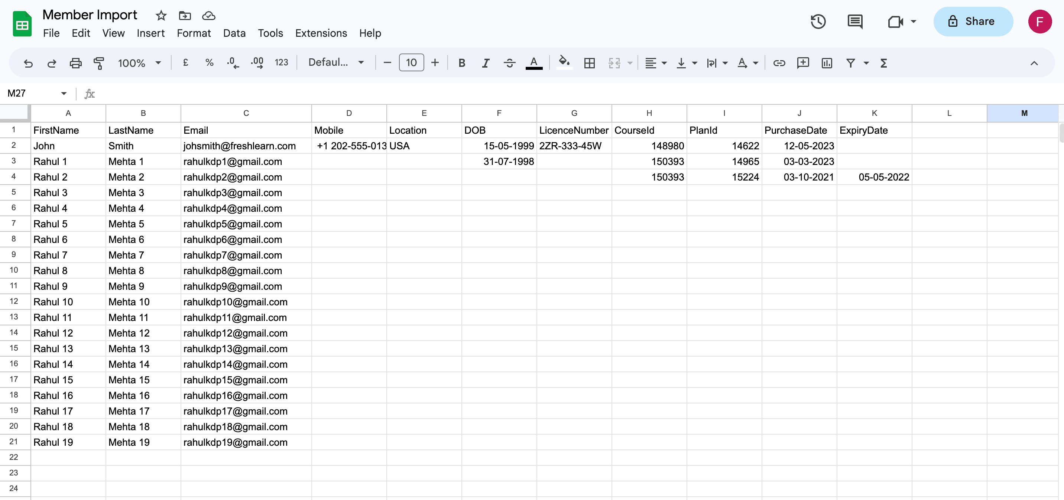Increase font size with the plus button
Viewport: 1064px width, 500px height.
435,63
